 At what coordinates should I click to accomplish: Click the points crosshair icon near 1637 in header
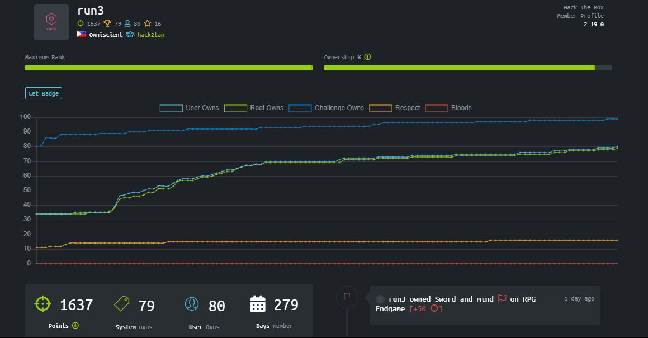(x=81, y=23)
